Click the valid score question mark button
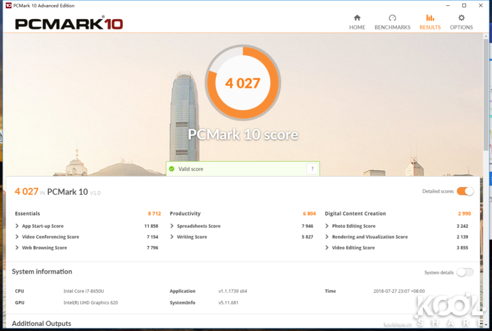The image size is (492, 331). (312, 169)
